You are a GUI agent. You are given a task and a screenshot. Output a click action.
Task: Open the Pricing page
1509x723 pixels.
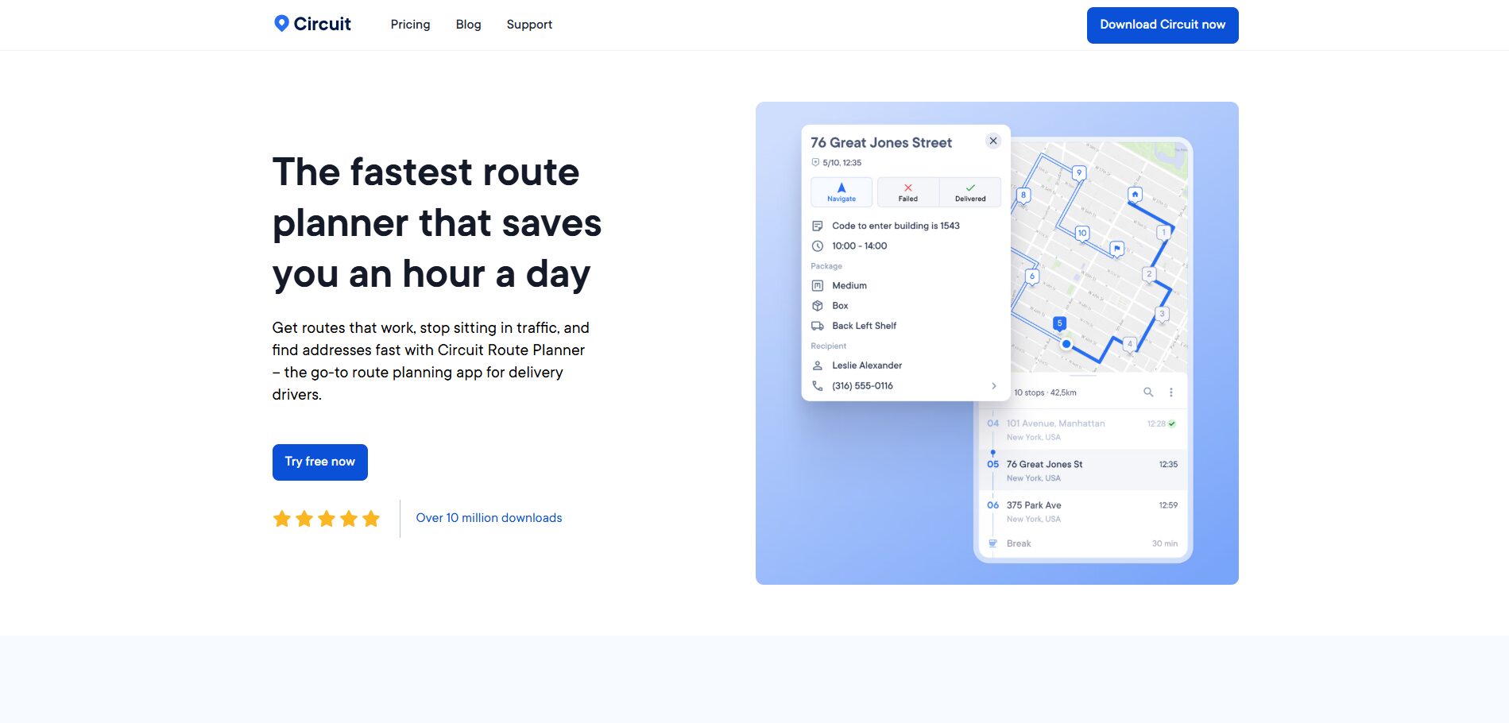[410, 25]
